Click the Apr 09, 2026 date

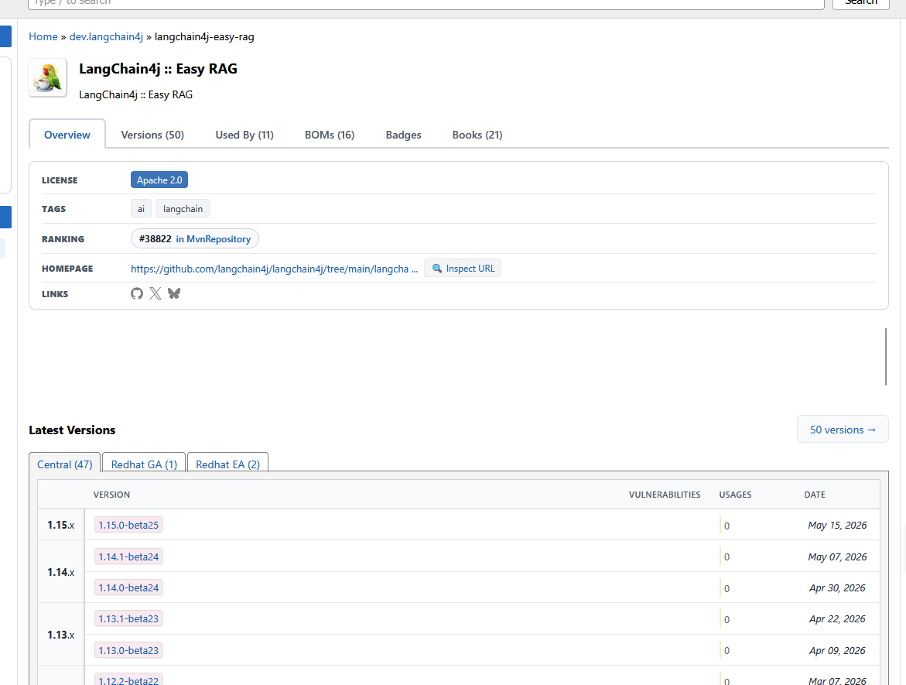tap(837, 650)
